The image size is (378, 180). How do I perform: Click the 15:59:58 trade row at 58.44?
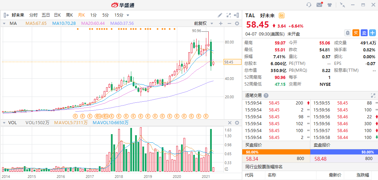point(344,137)
